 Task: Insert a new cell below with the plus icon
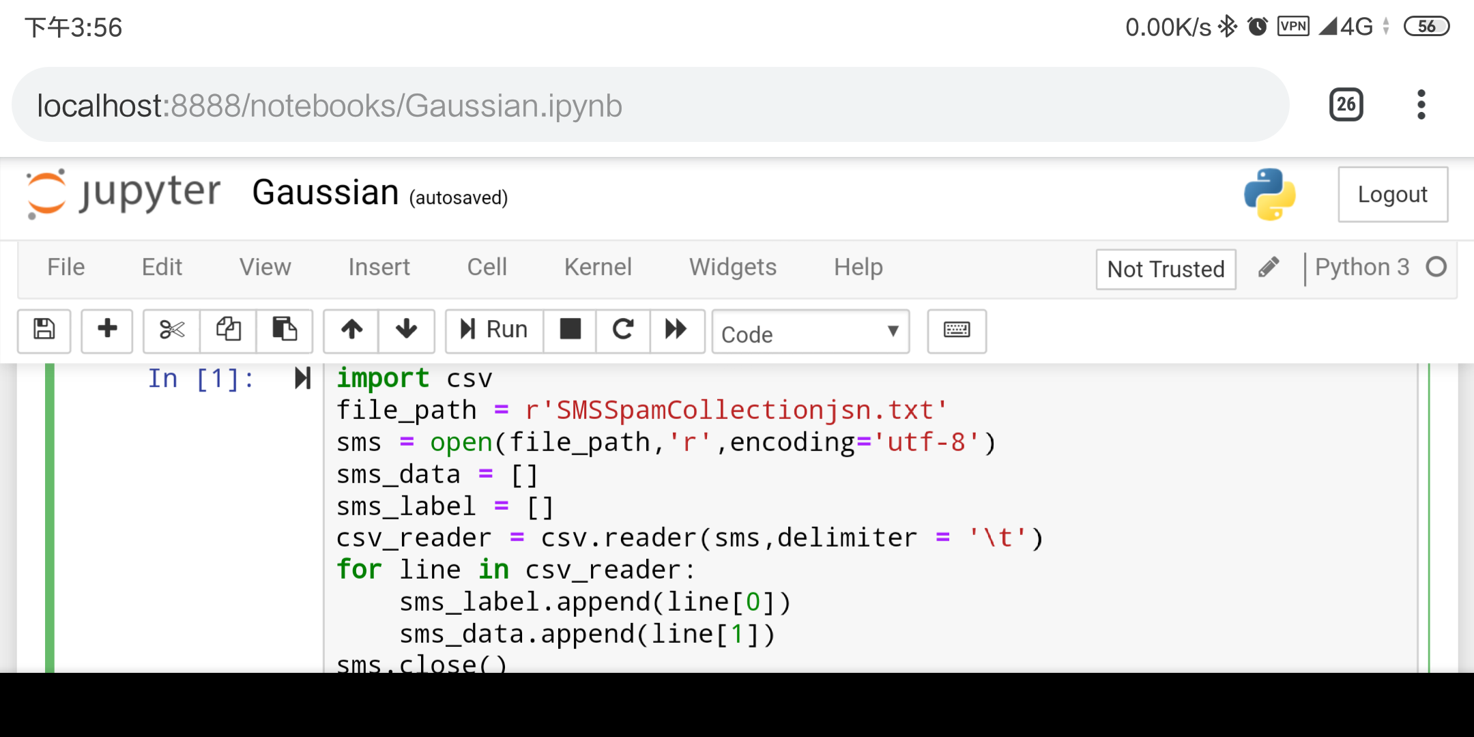[107, 330]
